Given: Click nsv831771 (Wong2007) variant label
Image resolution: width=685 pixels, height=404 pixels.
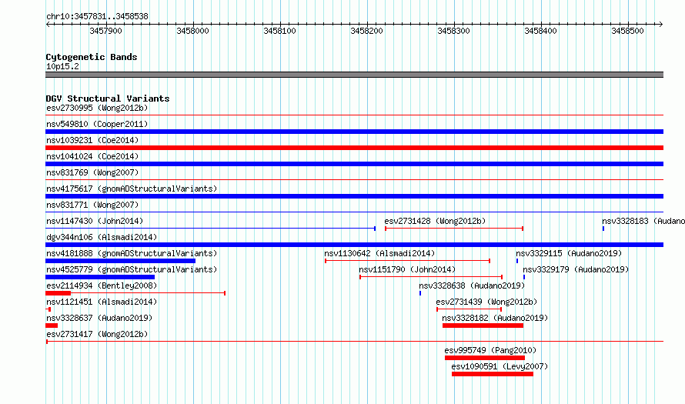Looking at the screenshot, I should pyautogui.click(x=92, y=205).
